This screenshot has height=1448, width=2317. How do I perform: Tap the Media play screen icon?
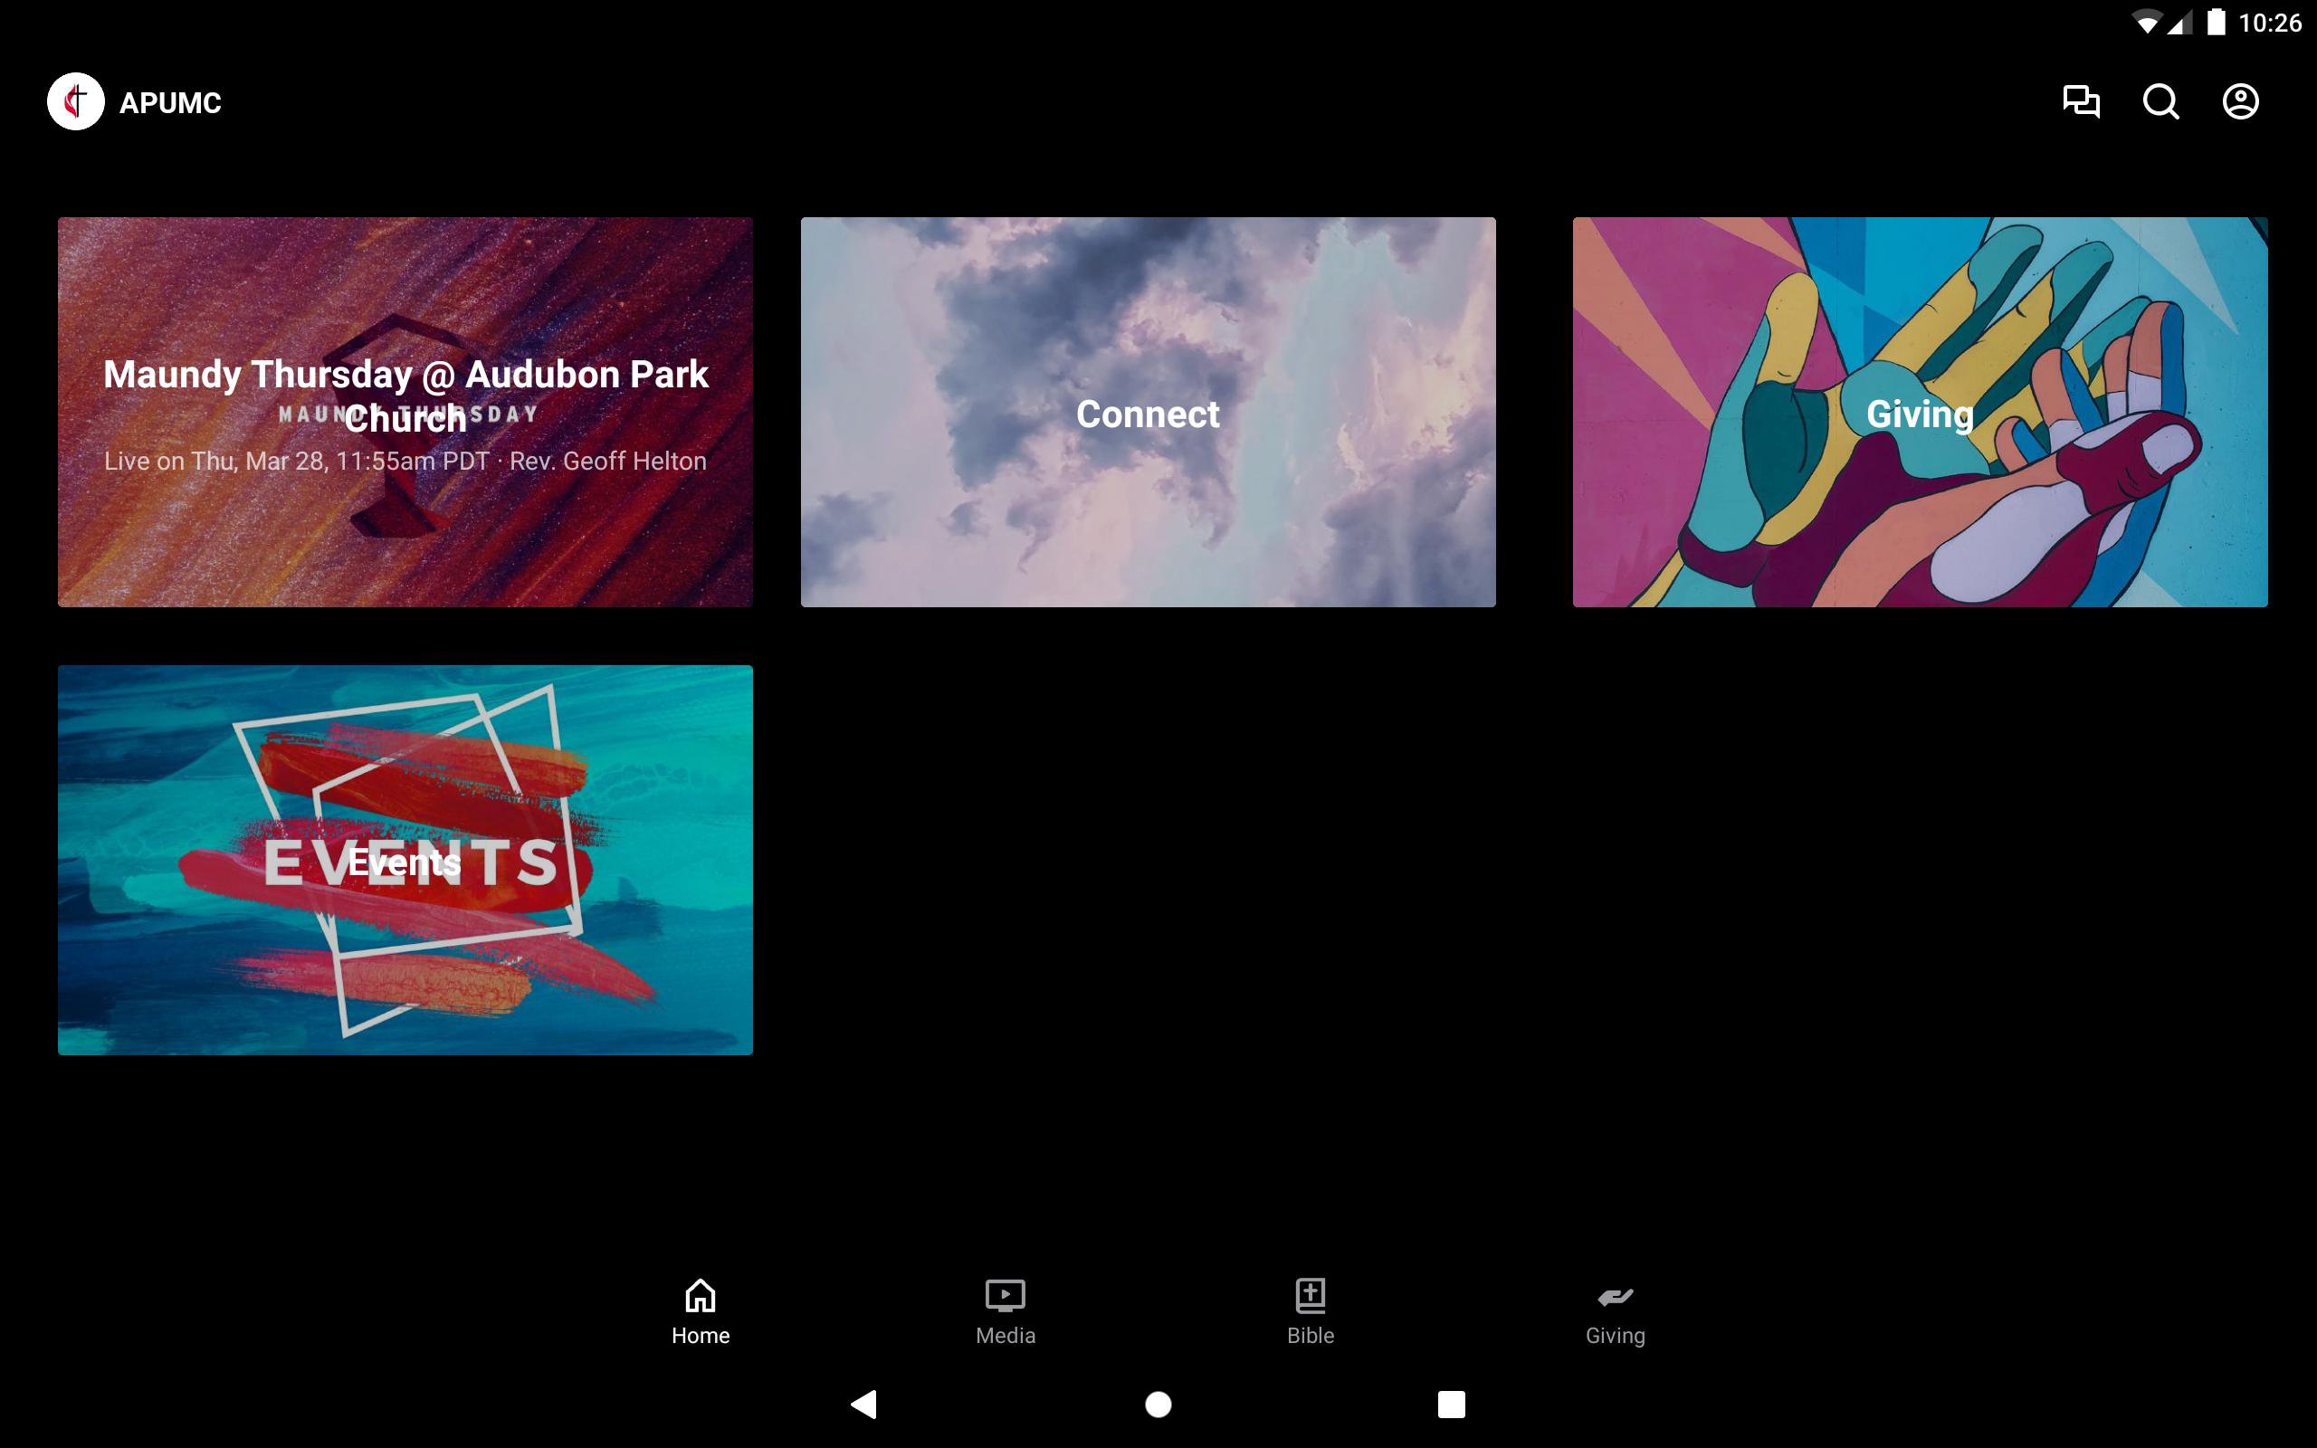(x=1006, y=1296)
